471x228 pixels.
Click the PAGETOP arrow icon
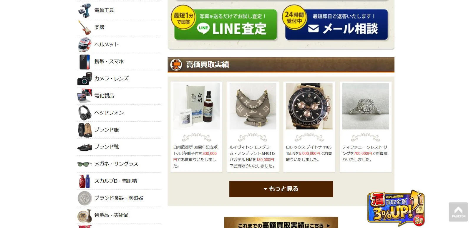[x=458, y=212]
